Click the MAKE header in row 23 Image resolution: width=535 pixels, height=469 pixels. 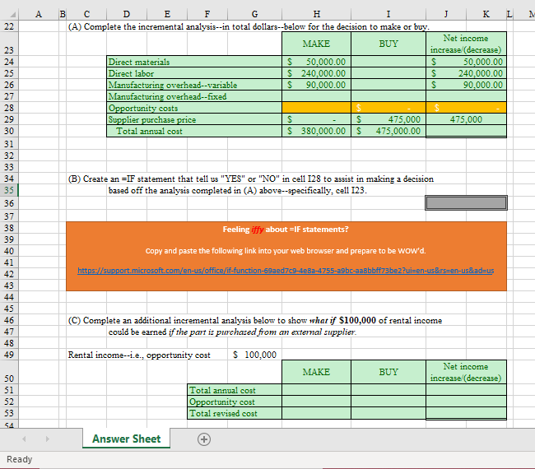pos(316,44)
